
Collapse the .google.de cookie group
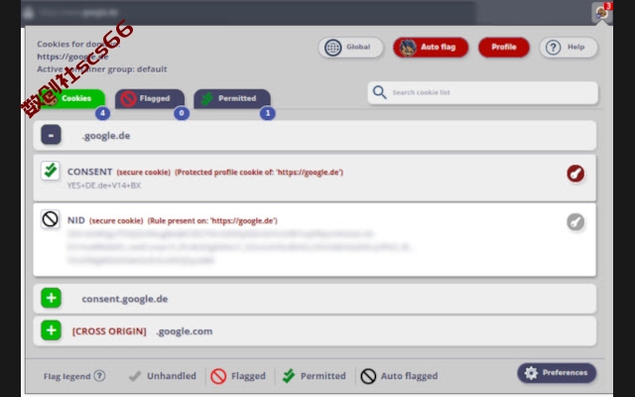pyautogui.click(x=51, y=135)
